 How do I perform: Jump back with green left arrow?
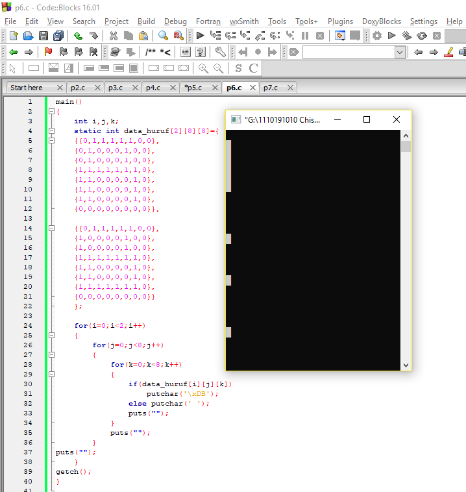pyautogui.click(x=13, y=52)
